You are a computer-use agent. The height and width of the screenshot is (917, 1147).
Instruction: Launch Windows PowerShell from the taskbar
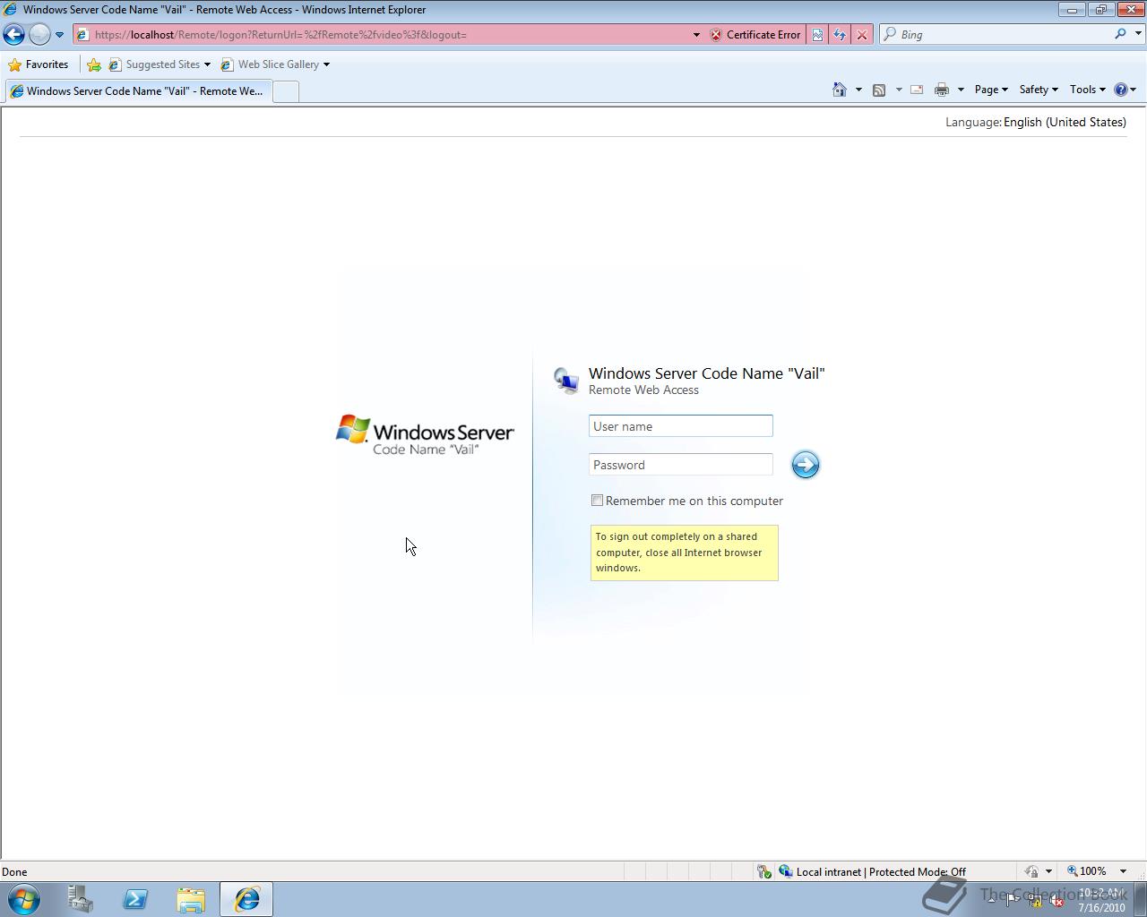point(135,899)
